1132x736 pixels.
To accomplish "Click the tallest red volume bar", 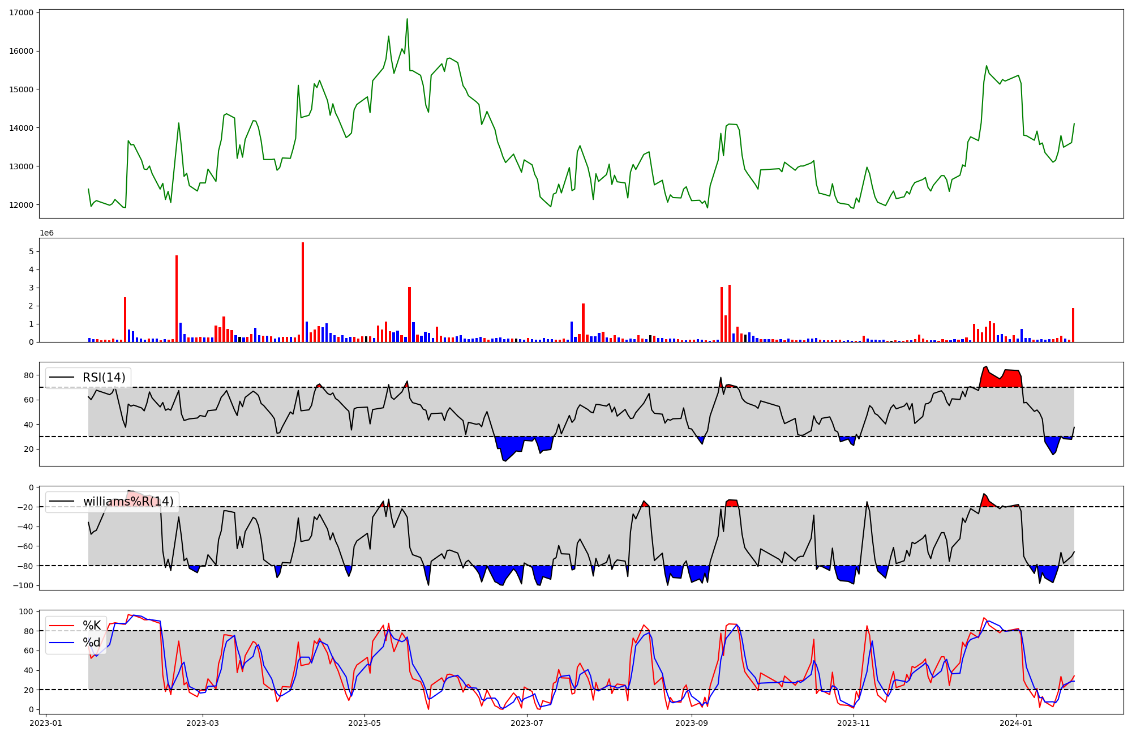I will 303,292.
